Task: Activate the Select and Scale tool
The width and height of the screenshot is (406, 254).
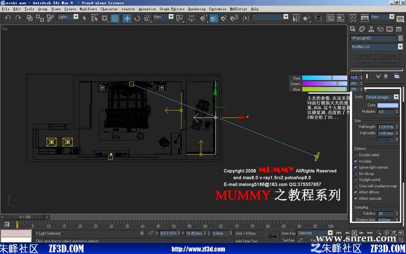Action: [x=147, y=18]
